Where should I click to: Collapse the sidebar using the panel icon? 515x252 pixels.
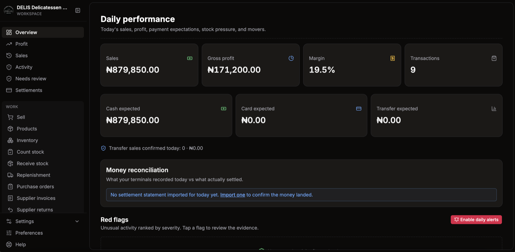[78, 11]
